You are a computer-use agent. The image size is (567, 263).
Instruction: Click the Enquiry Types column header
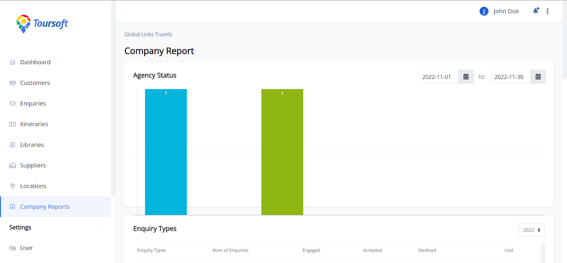tap(151, 250)
